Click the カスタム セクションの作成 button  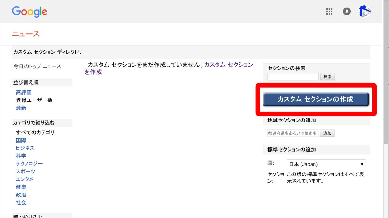[315, 99]
